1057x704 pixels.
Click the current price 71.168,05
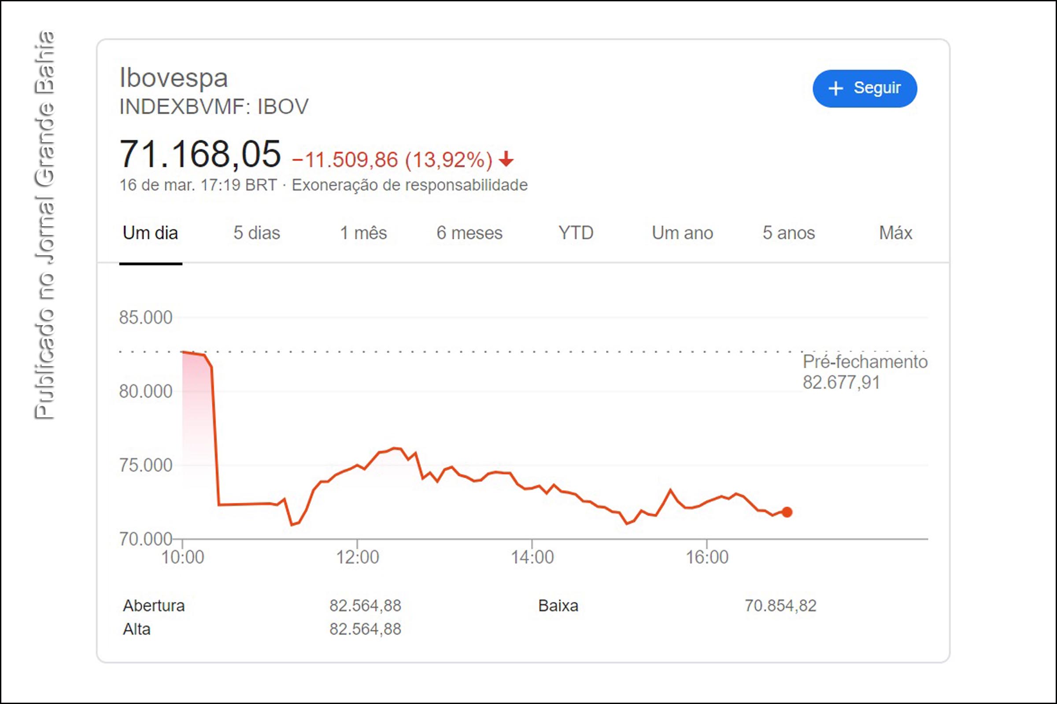point(200,155)
